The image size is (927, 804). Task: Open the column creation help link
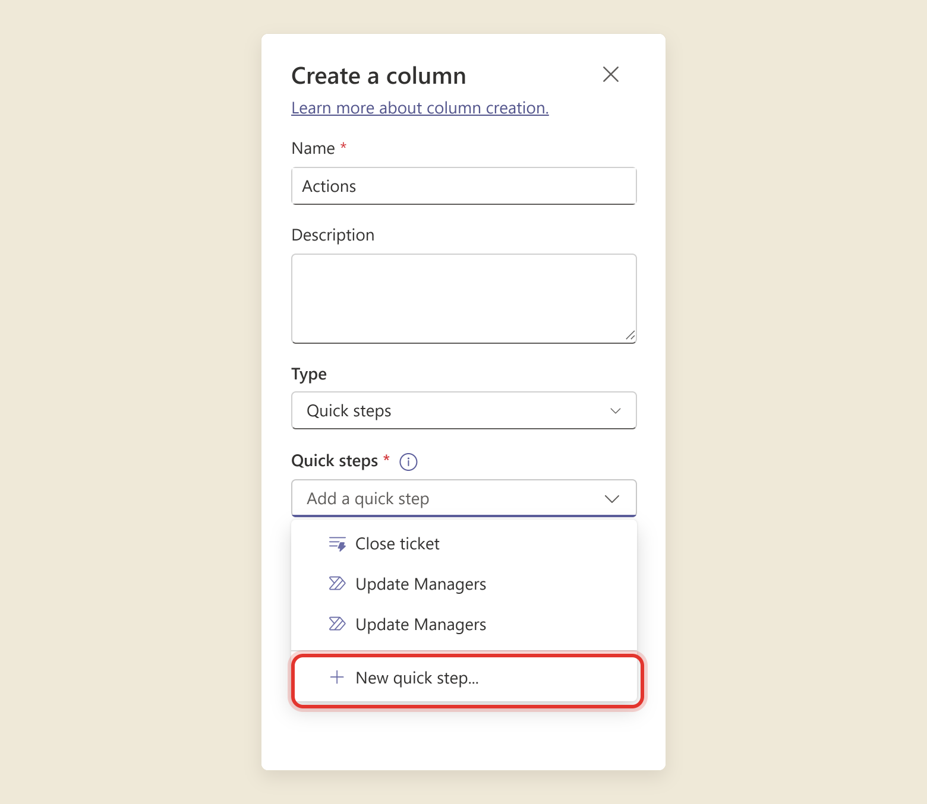pyautogui.click(x=420, y=108)
